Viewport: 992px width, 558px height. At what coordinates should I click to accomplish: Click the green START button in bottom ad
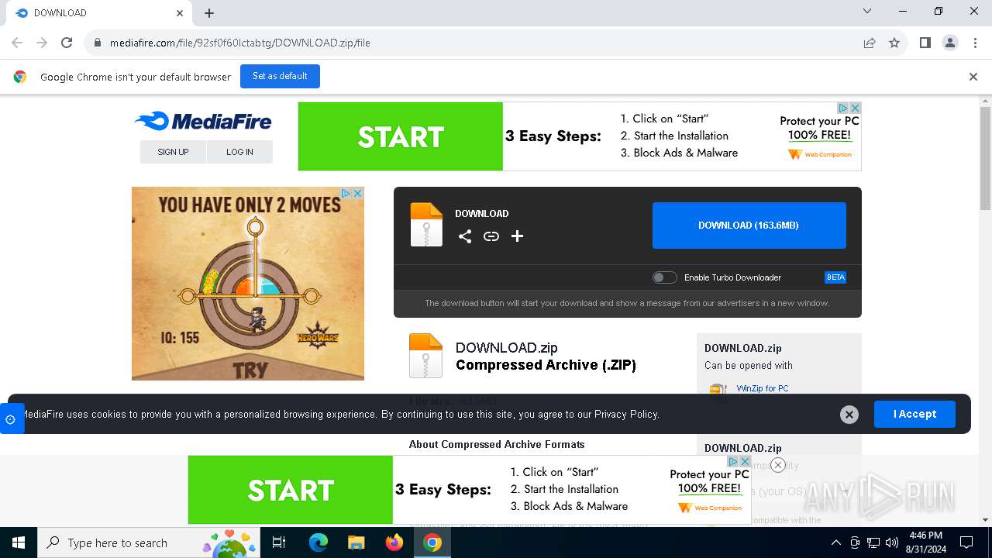click(x=291, y=490)
